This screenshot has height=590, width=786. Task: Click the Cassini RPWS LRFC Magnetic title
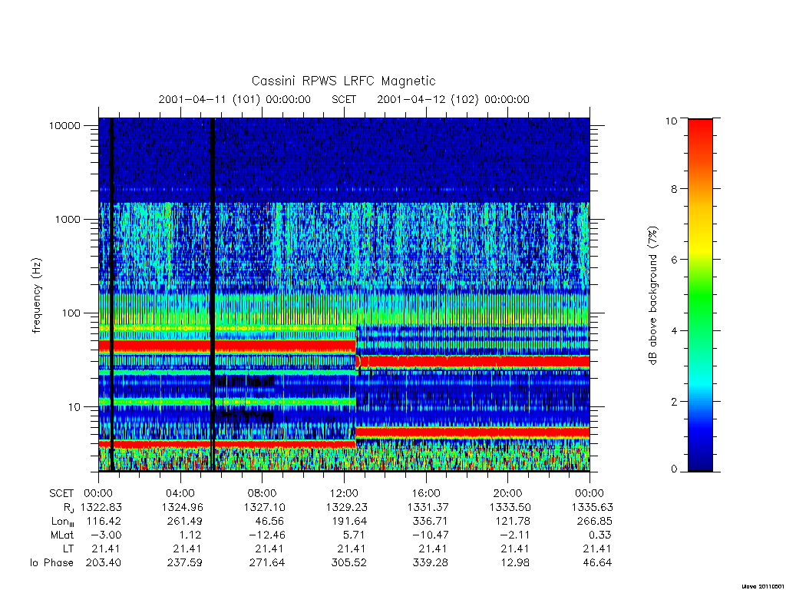[x=343, y=81]
